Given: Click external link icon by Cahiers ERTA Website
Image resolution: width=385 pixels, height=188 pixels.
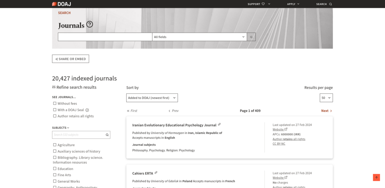Looking at the screenshot, I should pyautogui.click(x=286, y=177).
